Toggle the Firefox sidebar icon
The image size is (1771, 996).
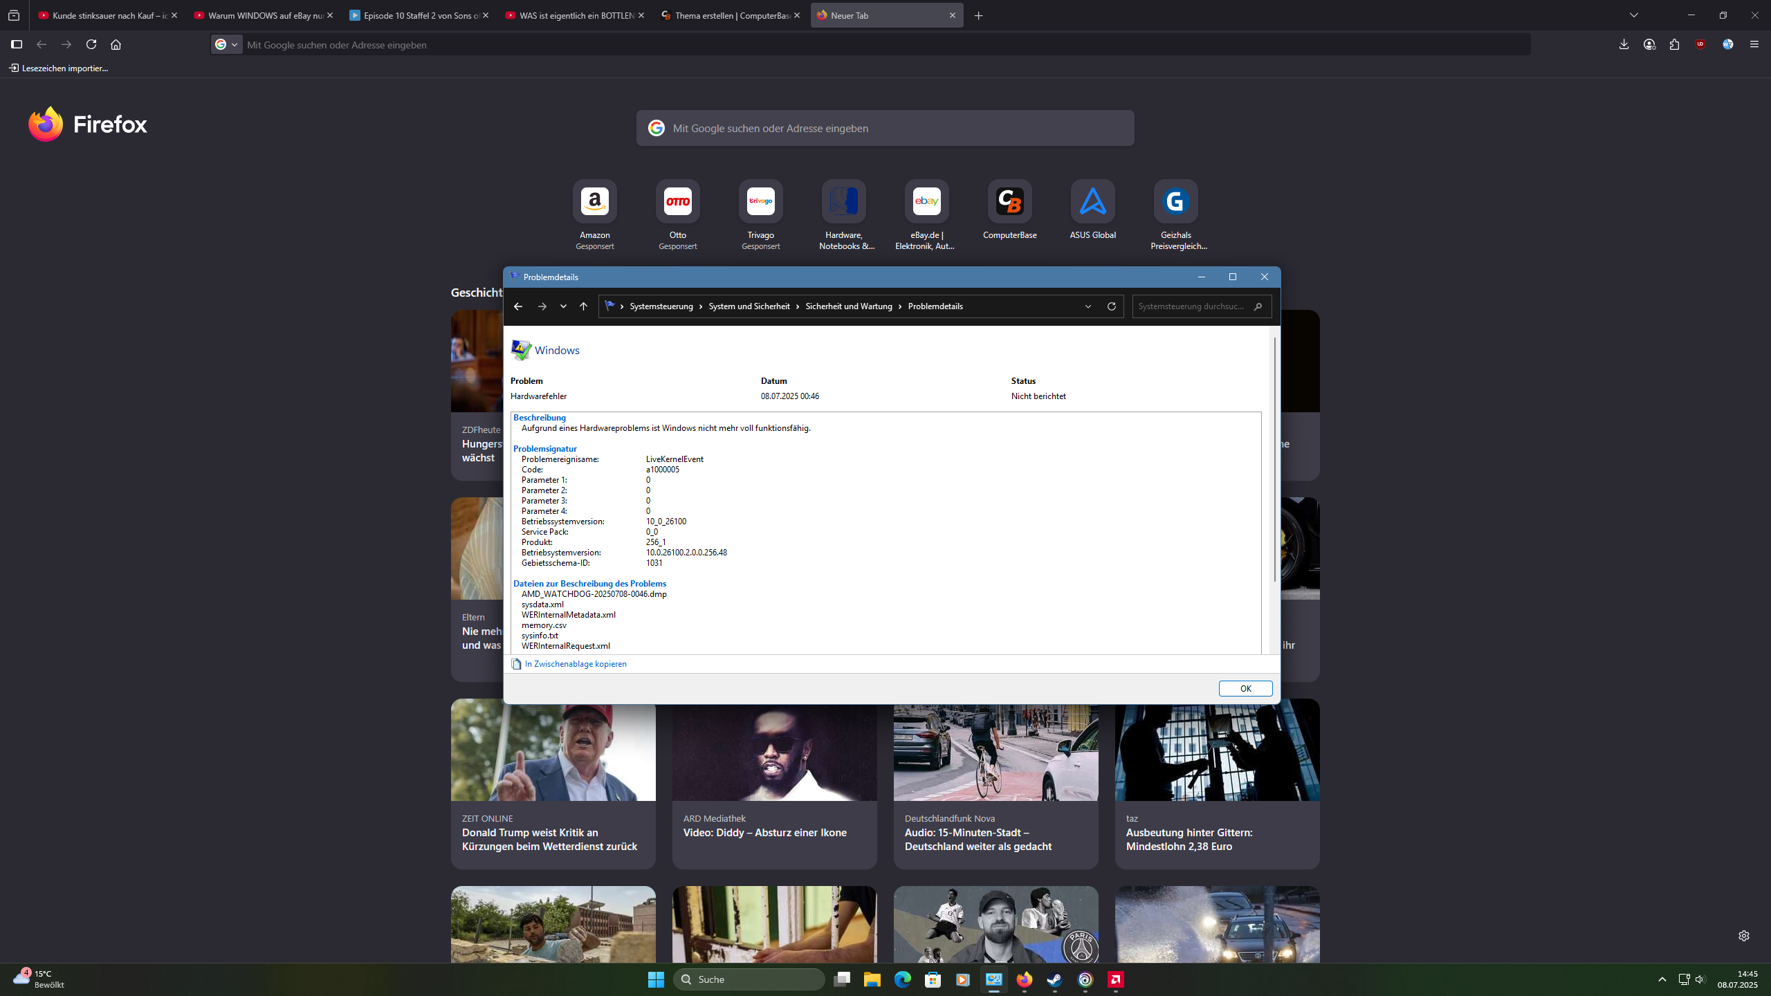17,44
